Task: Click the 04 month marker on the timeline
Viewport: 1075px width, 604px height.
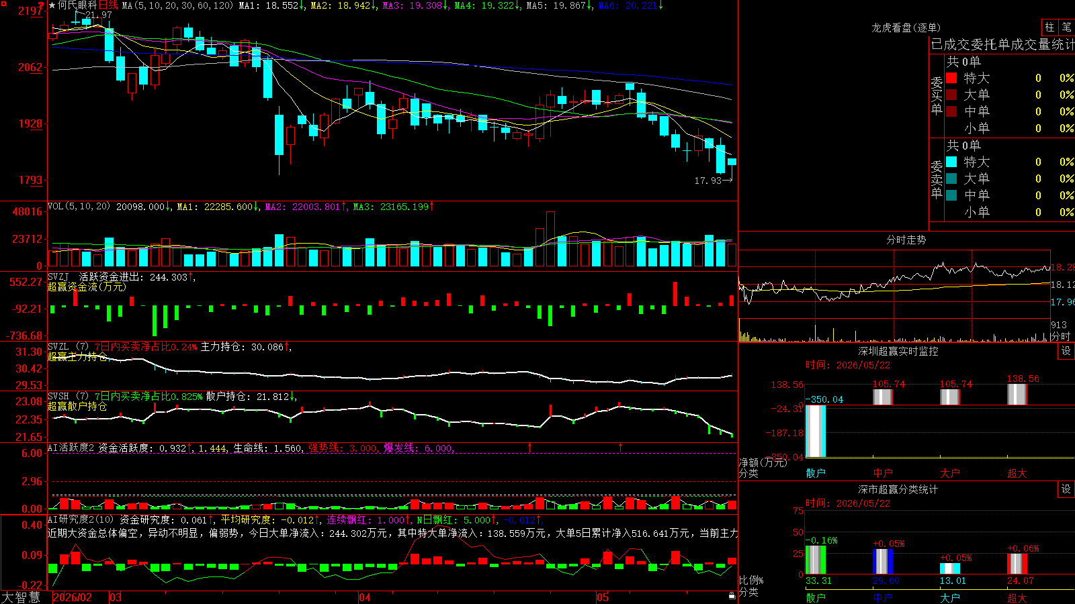Action: tap(365, 597)
